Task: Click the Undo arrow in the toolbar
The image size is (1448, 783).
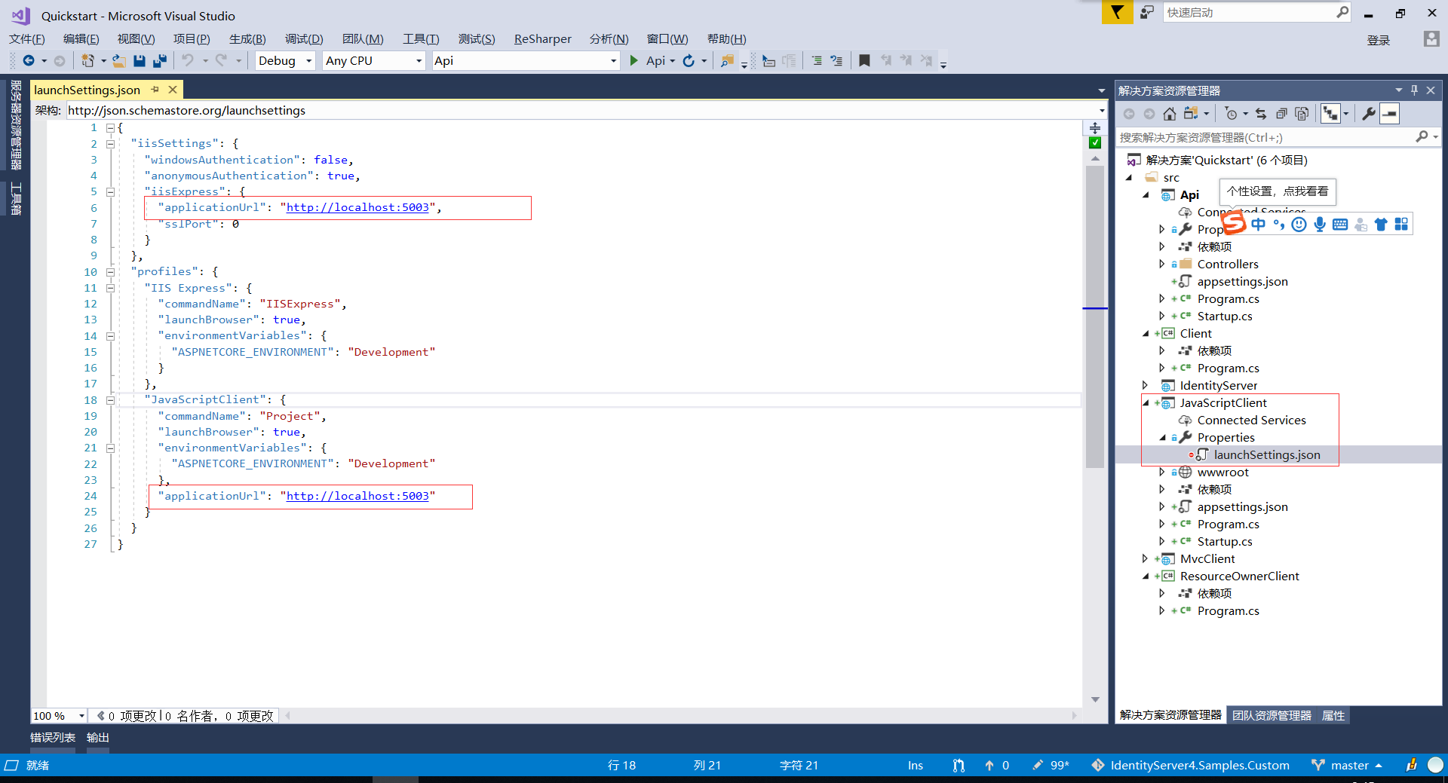Action: click(188, 61)
